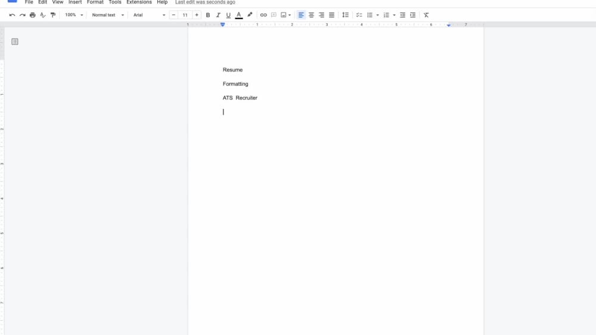Clear formatting of the text
This screenshot has width=596, height=335.
tap(426, 15)
